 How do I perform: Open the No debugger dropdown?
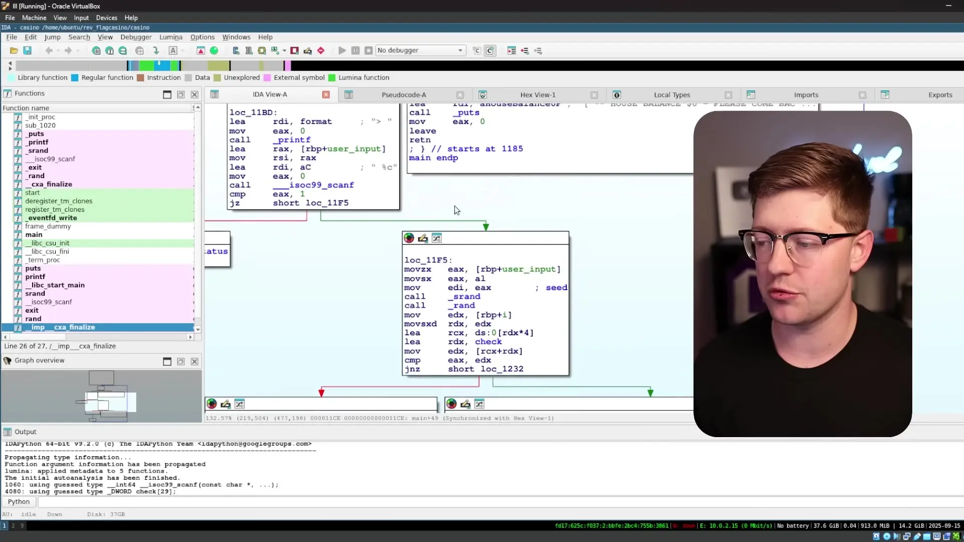coord(420,51)
